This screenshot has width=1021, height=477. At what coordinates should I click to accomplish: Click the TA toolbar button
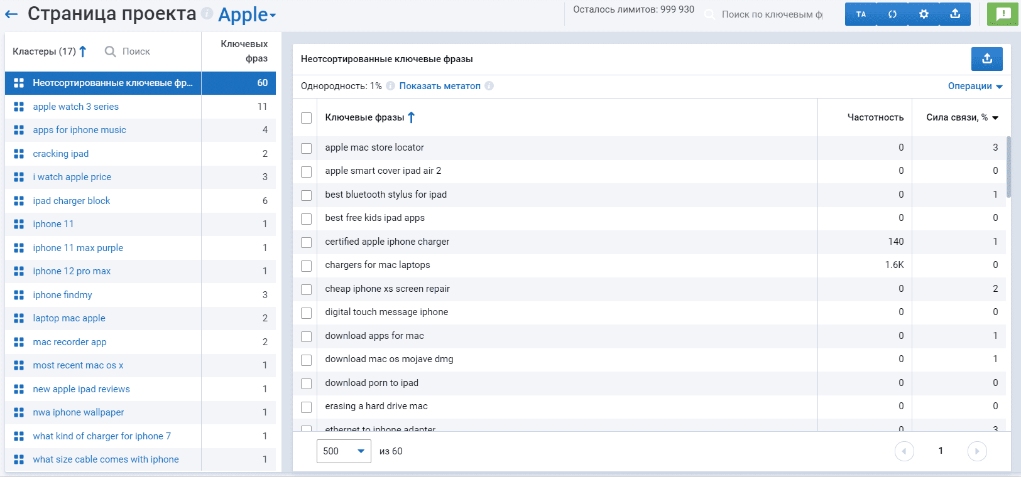(x=861, y=14)
